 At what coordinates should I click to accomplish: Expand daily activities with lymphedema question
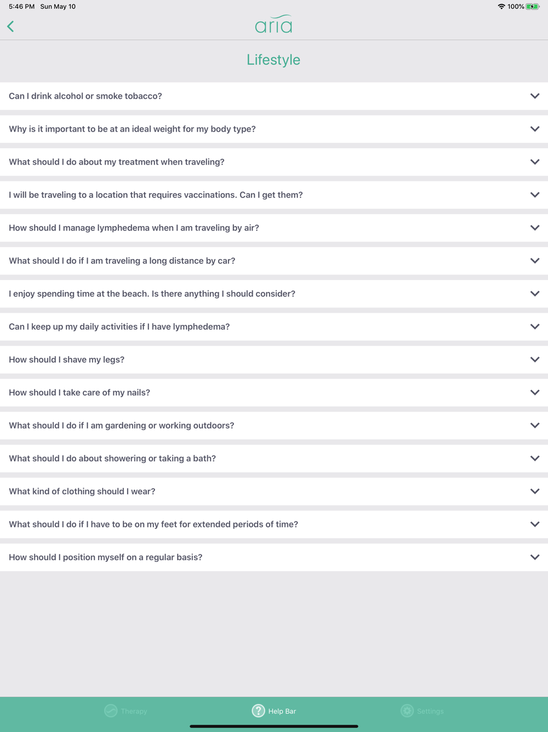(x=273, y=326)
